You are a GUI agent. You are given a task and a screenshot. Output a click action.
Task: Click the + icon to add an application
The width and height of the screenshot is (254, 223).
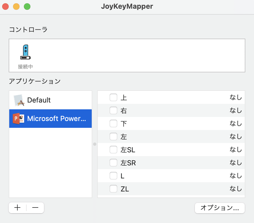(x=17, y=207)
